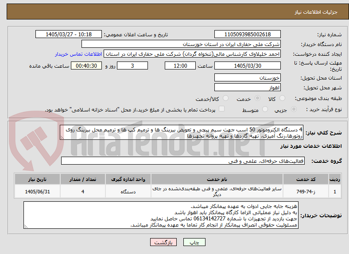Click the شرح کلی نیاز label
The image size is (349, 254).
[323, 133]
